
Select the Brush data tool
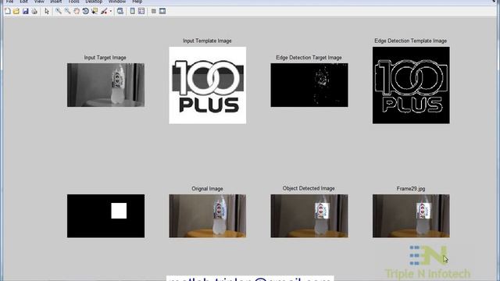104,12
